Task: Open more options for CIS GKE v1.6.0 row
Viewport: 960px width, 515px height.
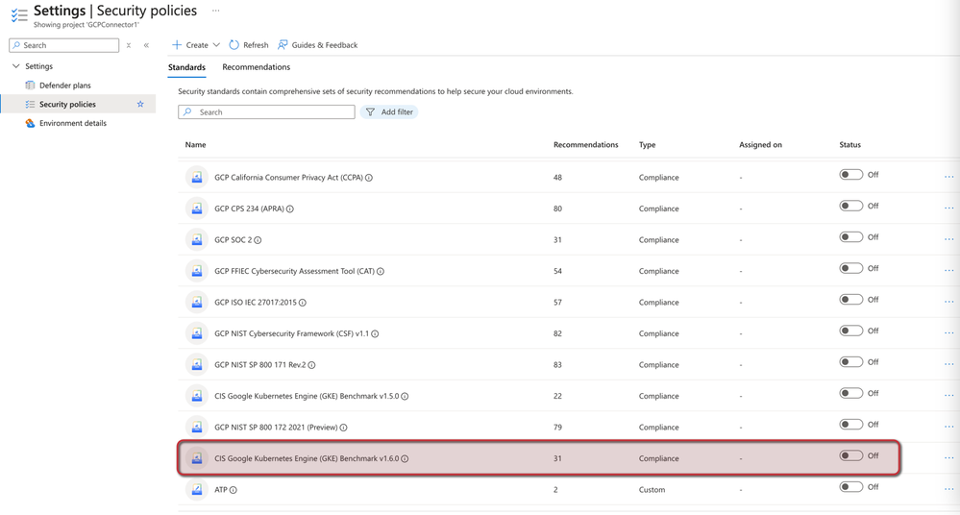Action: click(x=949, y=458)
